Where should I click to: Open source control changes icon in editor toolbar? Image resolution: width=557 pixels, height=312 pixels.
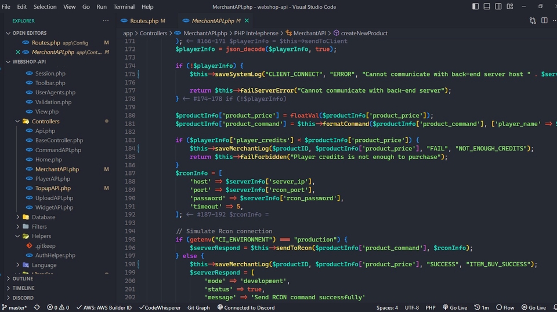[533, 21]
